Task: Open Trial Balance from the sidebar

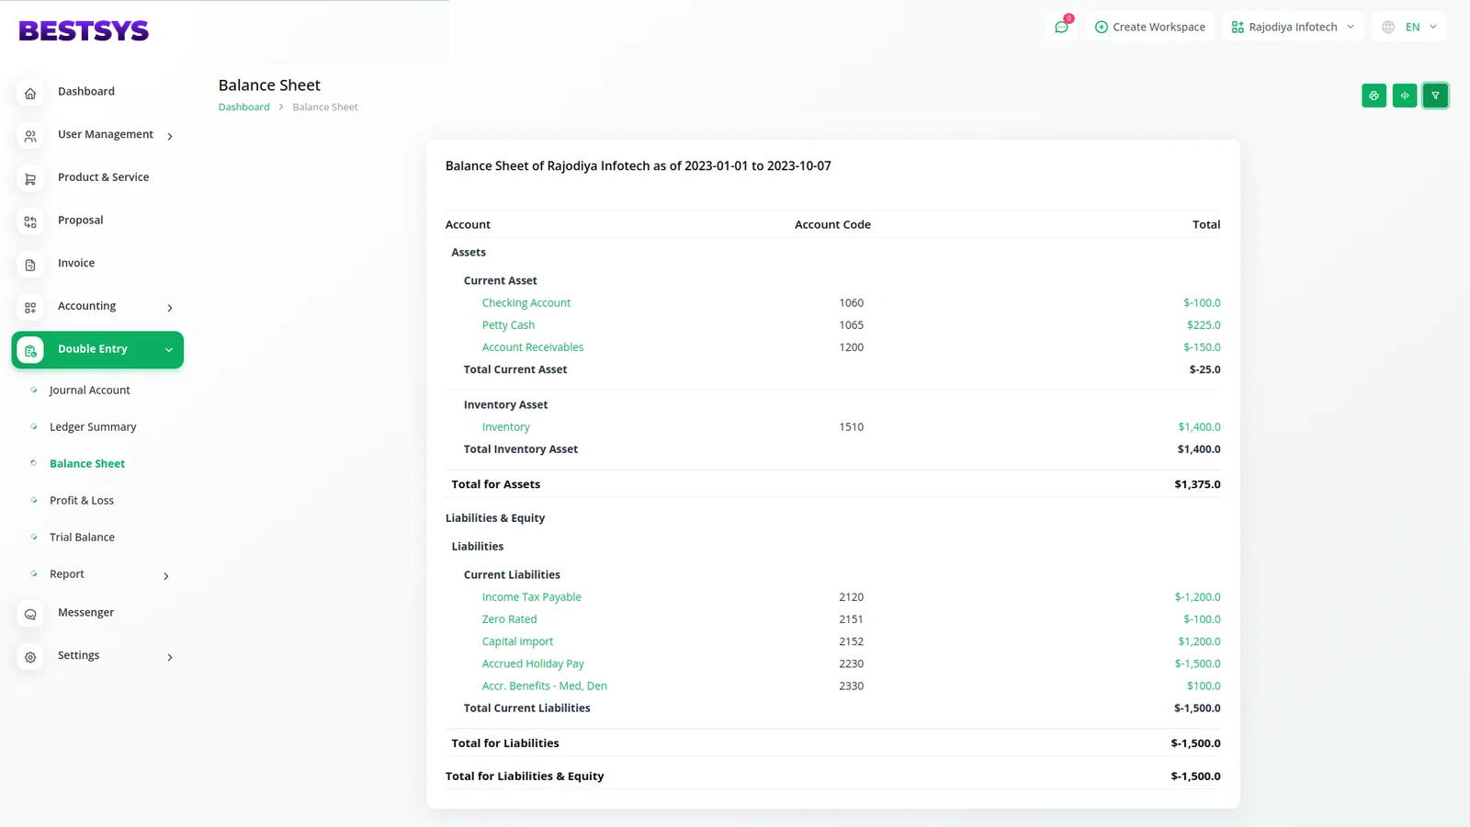Action: click(x=82, y=538)
